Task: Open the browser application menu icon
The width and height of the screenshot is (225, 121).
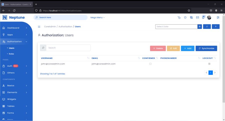Action: point(221,11)
